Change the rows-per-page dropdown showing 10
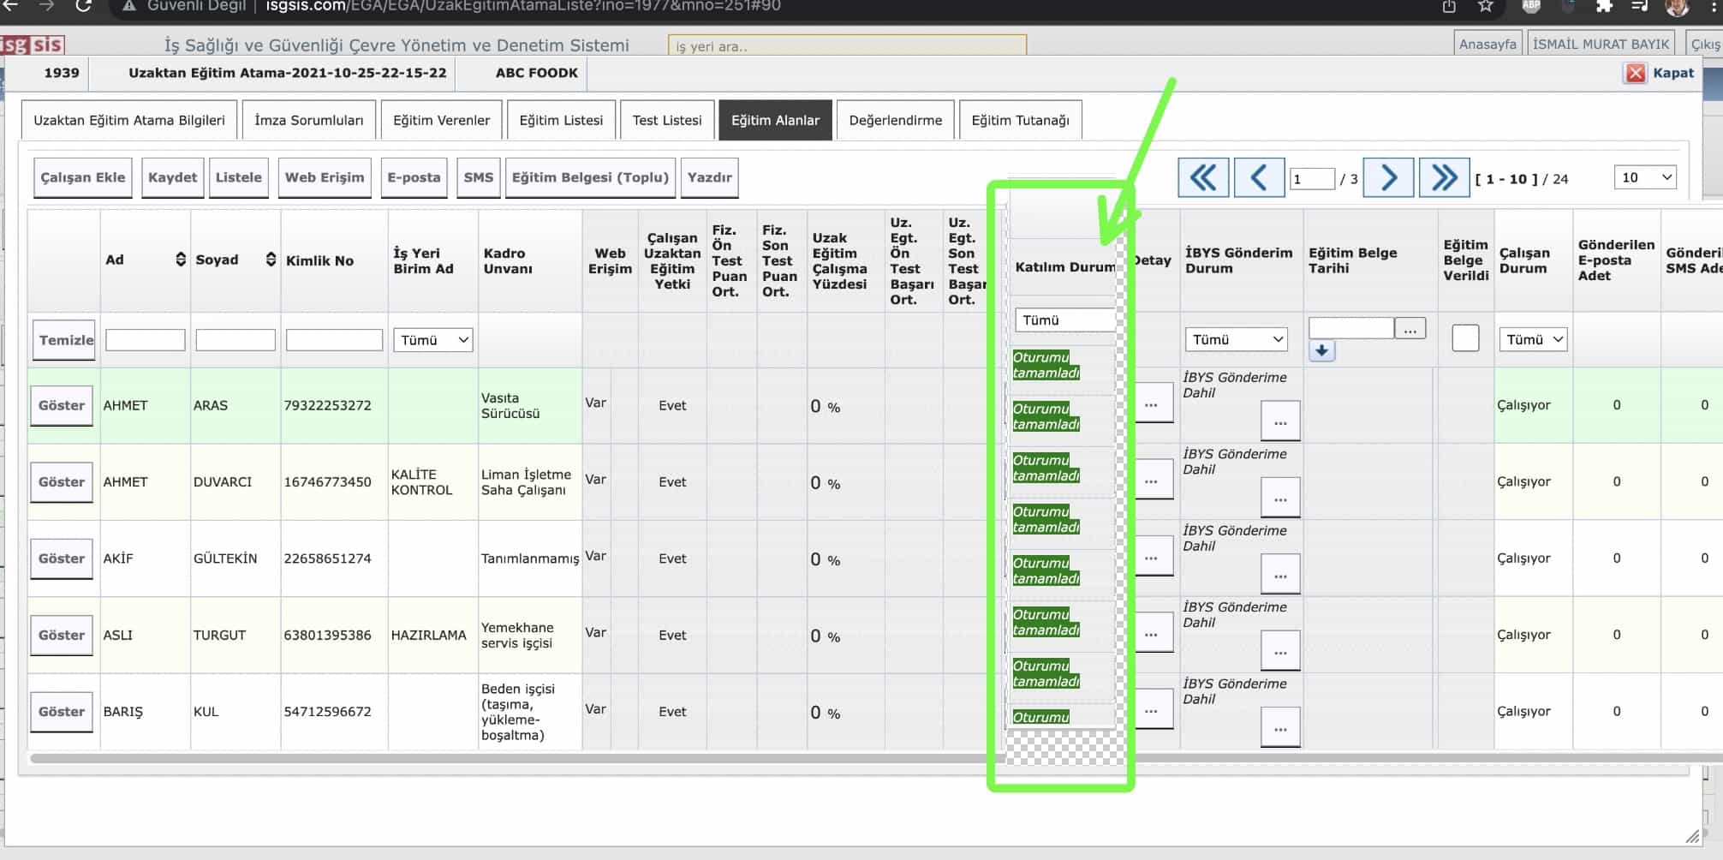 pyautogui.click(x=1644, y=177)
